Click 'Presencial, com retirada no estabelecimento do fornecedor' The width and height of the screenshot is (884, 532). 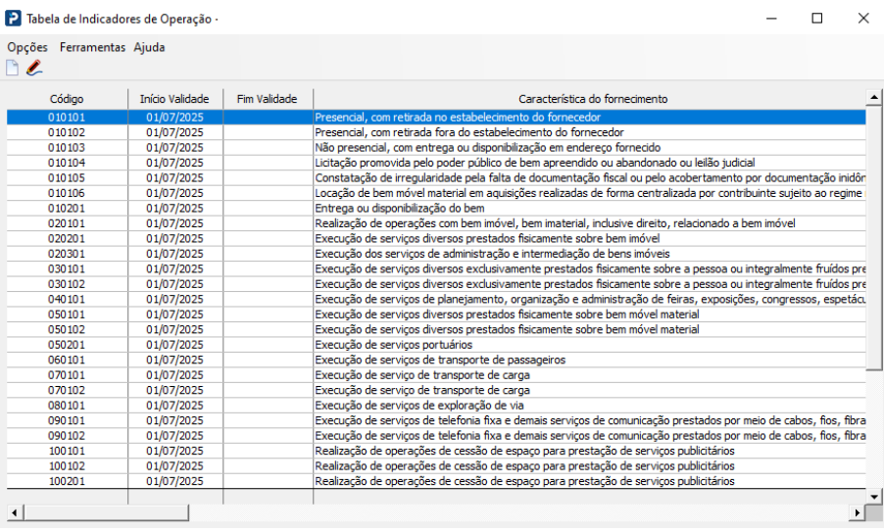click(x=458, y=118)
